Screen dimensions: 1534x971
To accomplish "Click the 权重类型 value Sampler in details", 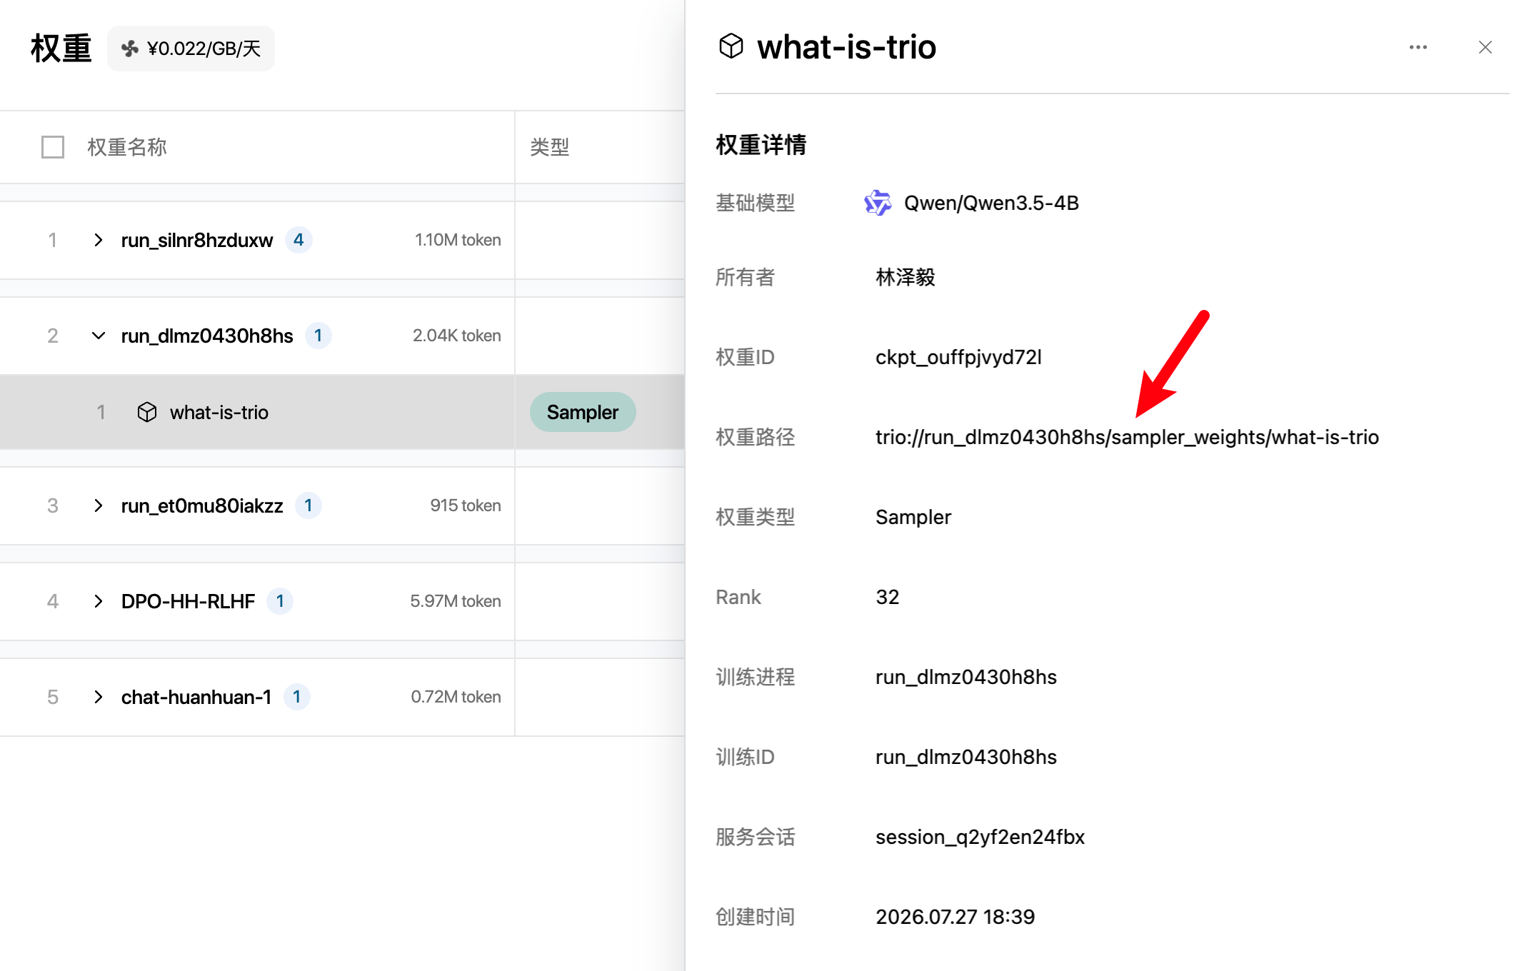I will point(913,517).
